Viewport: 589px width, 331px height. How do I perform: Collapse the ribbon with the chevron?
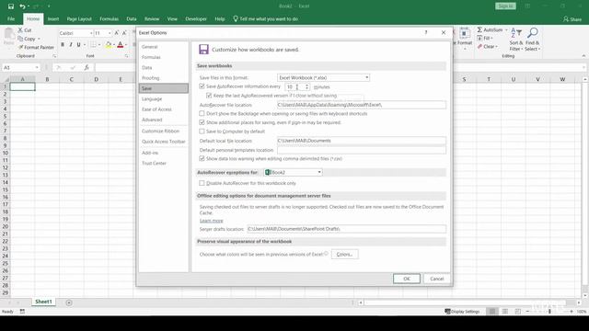point(583,56)
